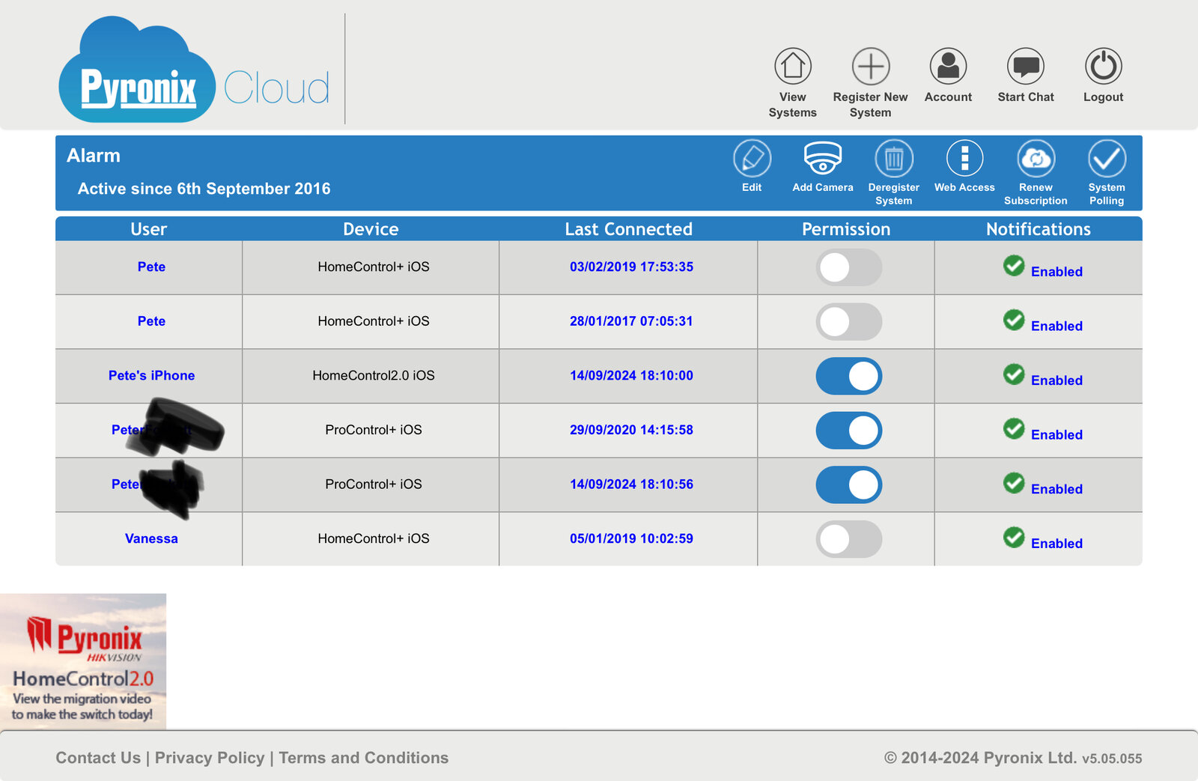Click green check icon in 14/09/2024 18:10:56 row
Viewport: 1198px width, 781px height.
tap(1014, 483)
